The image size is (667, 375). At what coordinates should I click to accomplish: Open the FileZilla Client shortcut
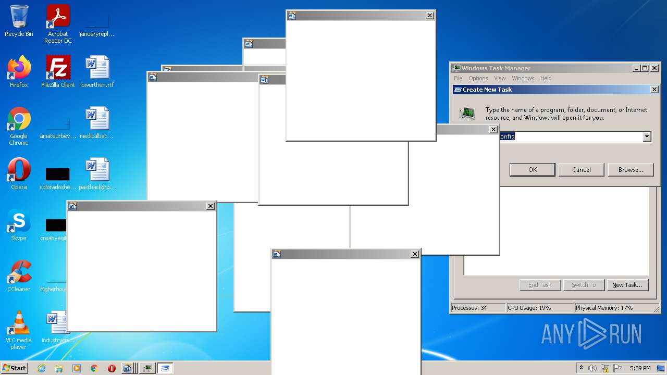pyautogui.click(x=58, y=72)
